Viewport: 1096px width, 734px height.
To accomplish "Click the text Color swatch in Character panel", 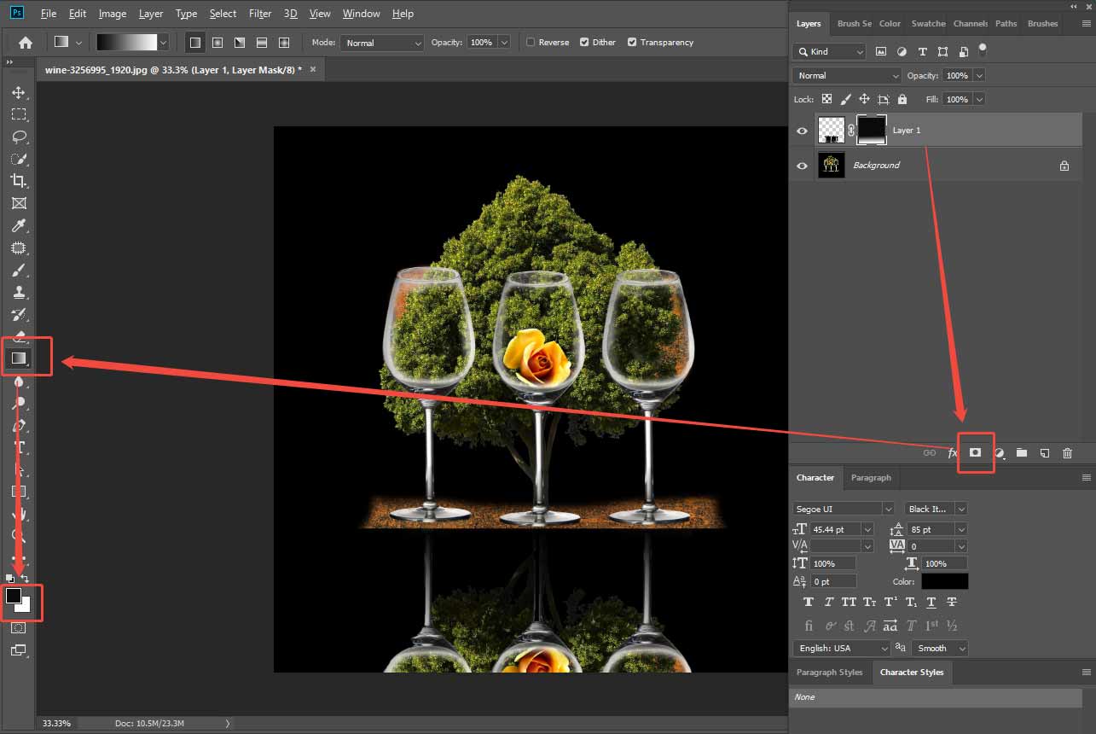I will point(945,581).
